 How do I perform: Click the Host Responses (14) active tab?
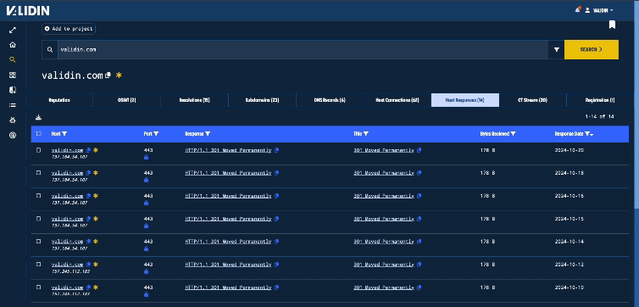pyautogui.click(x=465, y=100)
